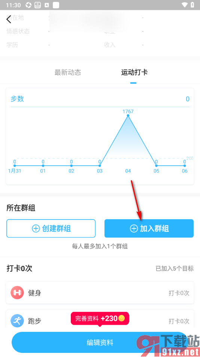This screenshot has width=200, height=357.
Task: Tap the Wi-Fi signal status icon
Action: (x=185, y=5)
